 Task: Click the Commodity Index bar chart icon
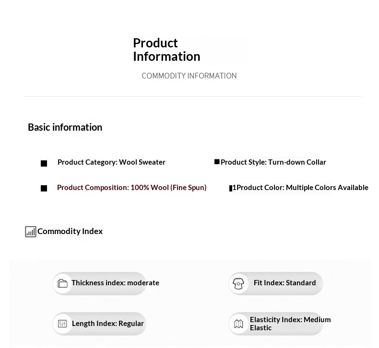(x=31, y=232)
